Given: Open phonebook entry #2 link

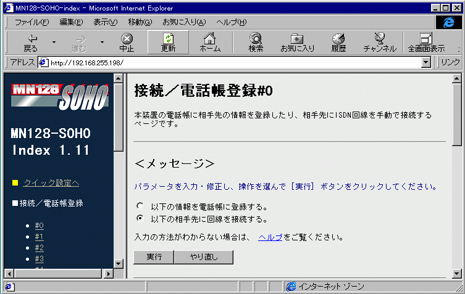Looking at the screenshot, I should tap(39, 248).
